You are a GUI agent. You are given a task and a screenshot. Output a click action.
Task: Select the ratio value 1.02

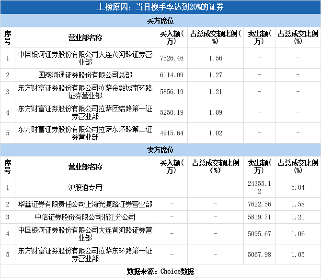pos(216,133)
